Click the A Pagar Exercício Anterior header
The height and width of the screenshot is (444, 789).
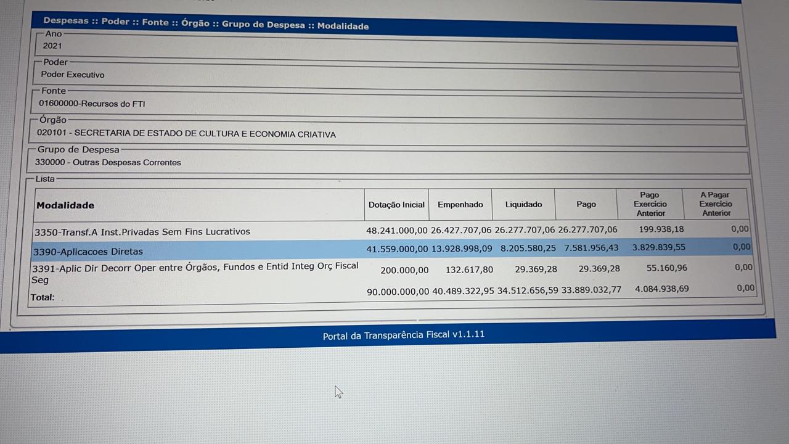pos(715,204)
